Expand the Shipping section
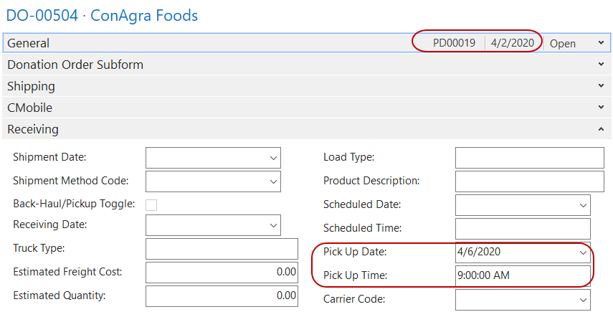Image resolution: width=613 pixels, height=312 pixels. coord(601,86)
